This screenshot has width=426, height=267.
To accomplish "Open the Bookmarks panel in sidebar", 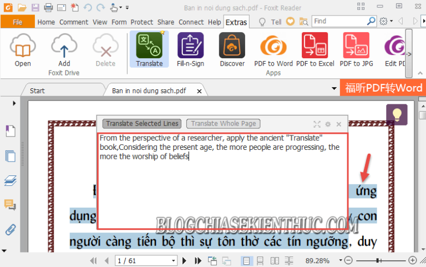I will click(x=11, y=131).
